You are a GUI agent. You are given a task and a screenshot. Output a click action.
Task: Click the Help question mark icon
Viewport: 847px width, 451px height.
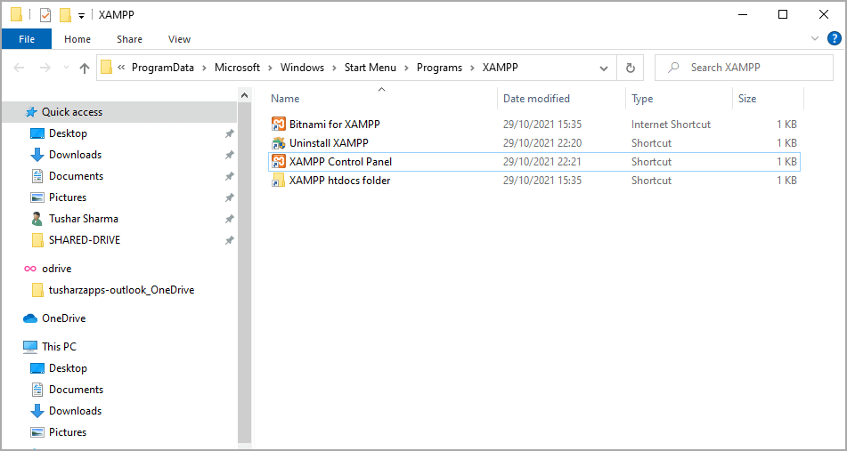(834, 38)
